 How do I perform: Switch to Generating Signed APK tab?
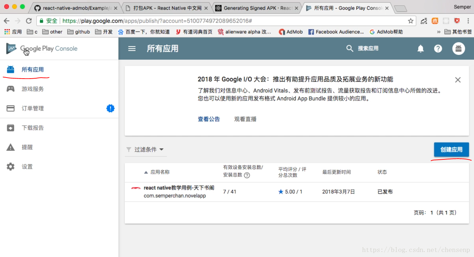point(257,8)
